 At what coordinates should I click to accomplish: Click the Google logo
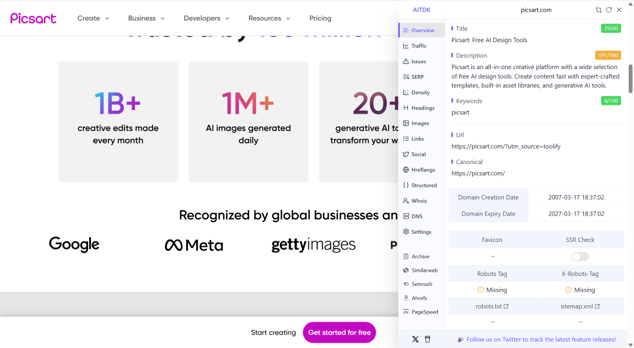[x=74, y=244]
